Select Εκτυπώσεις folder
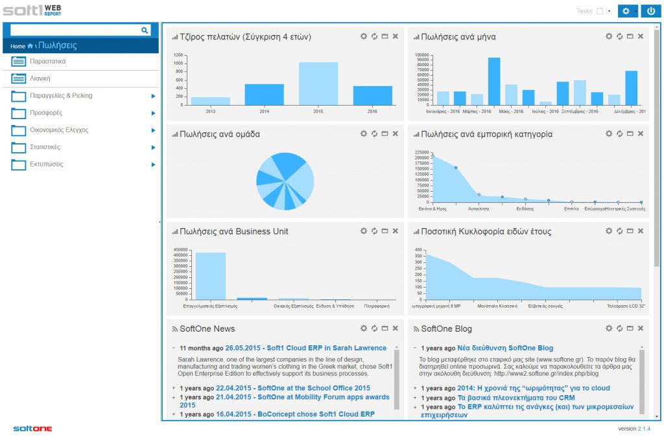Viewport: 664px width, 436px height. click(x=80, y=165)
